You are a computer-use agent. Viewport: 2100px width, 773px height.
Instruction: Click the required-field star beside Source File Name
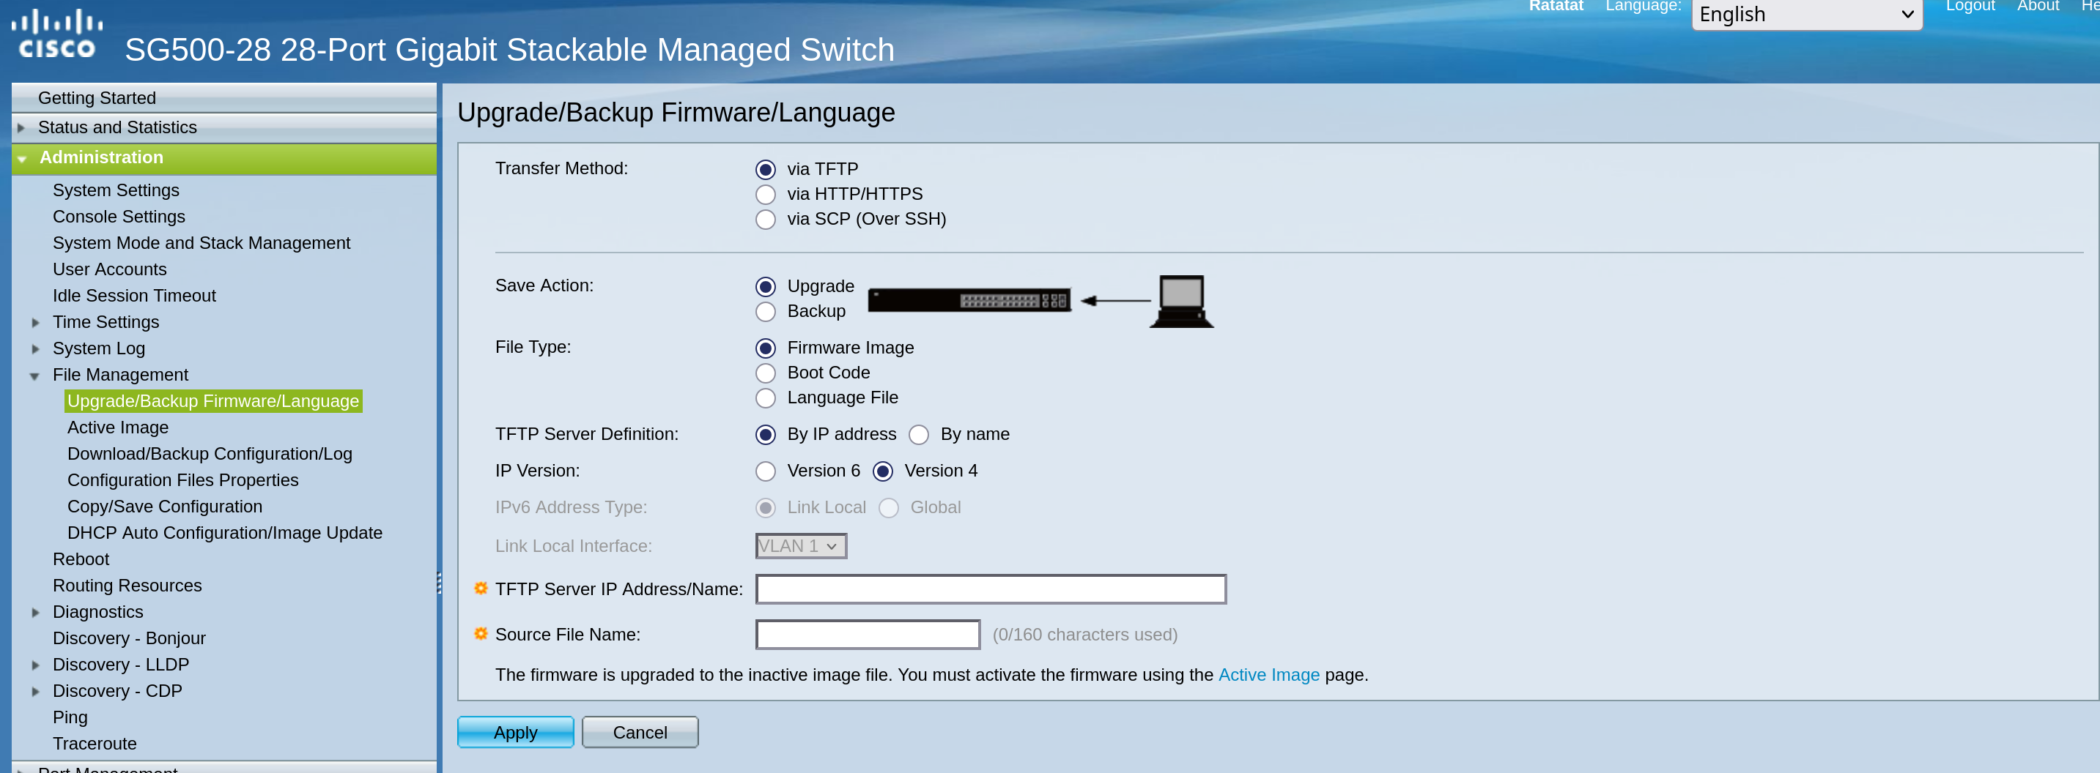(481, 634)
